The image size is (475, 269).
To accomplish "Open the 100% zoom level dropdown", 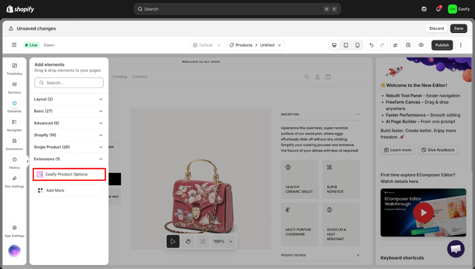I will (223, 242).
